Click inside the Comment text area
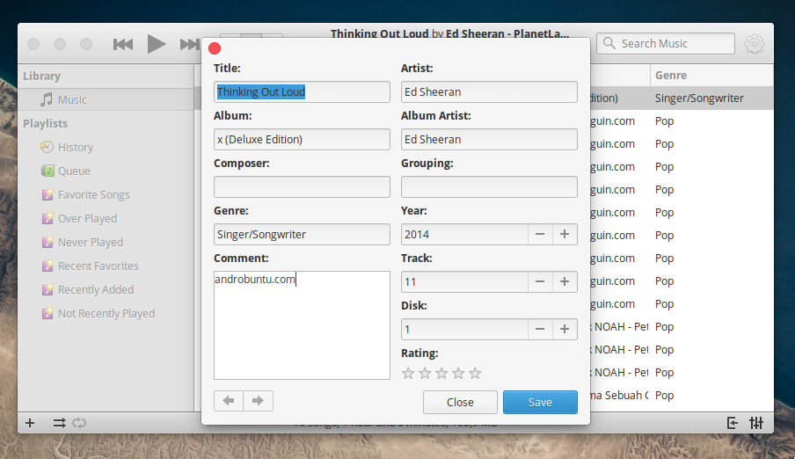795x459 pixels. [x=302, y=325]
